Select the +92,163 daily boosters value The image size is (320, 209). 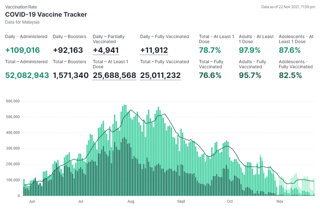pyautogui.click(x=68, y=50)
